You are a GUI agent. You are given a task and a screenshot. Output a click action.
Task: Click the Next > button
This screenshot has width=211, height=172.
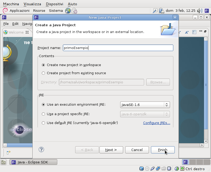(111, 150)
